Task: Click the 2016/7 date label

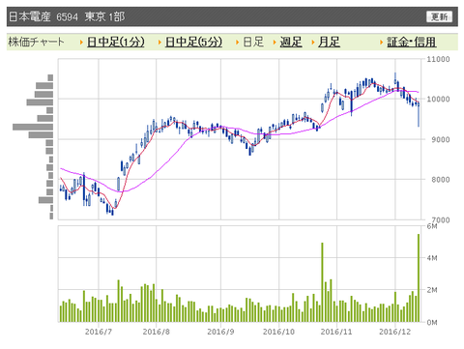Action: pyautogui.click(x=99, y=332)
